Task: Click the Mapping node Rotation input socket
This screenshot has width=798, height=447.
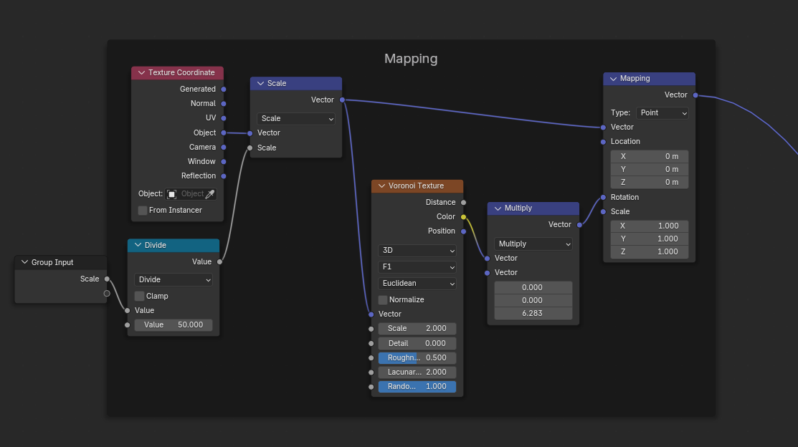Action: pos(603,197)
